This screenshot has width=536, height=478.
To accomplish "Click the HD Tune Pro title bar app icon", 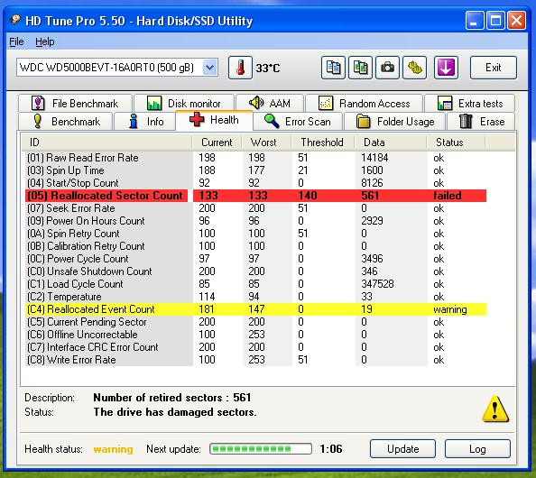I will tap(15, 20).
